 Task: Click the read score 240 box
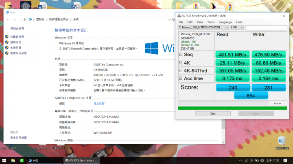point(233,87)
